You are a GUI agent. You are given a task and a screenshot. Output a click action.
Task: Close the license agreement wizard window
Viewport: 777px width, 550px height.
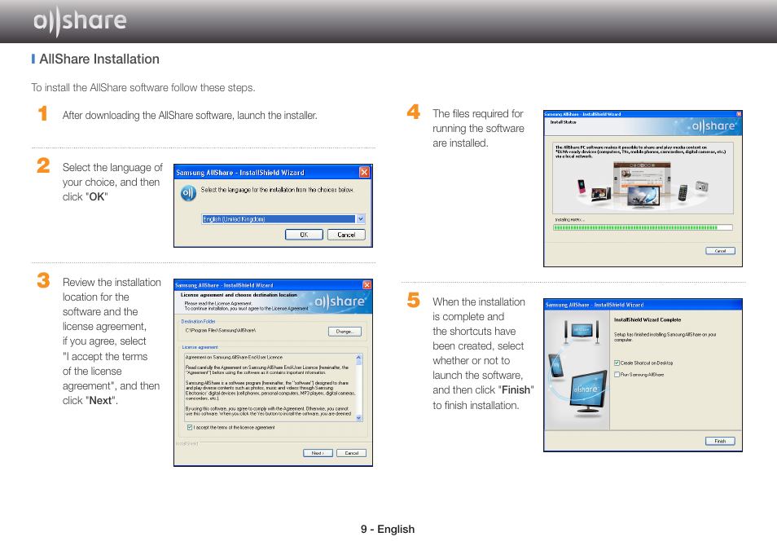(367, 284)
